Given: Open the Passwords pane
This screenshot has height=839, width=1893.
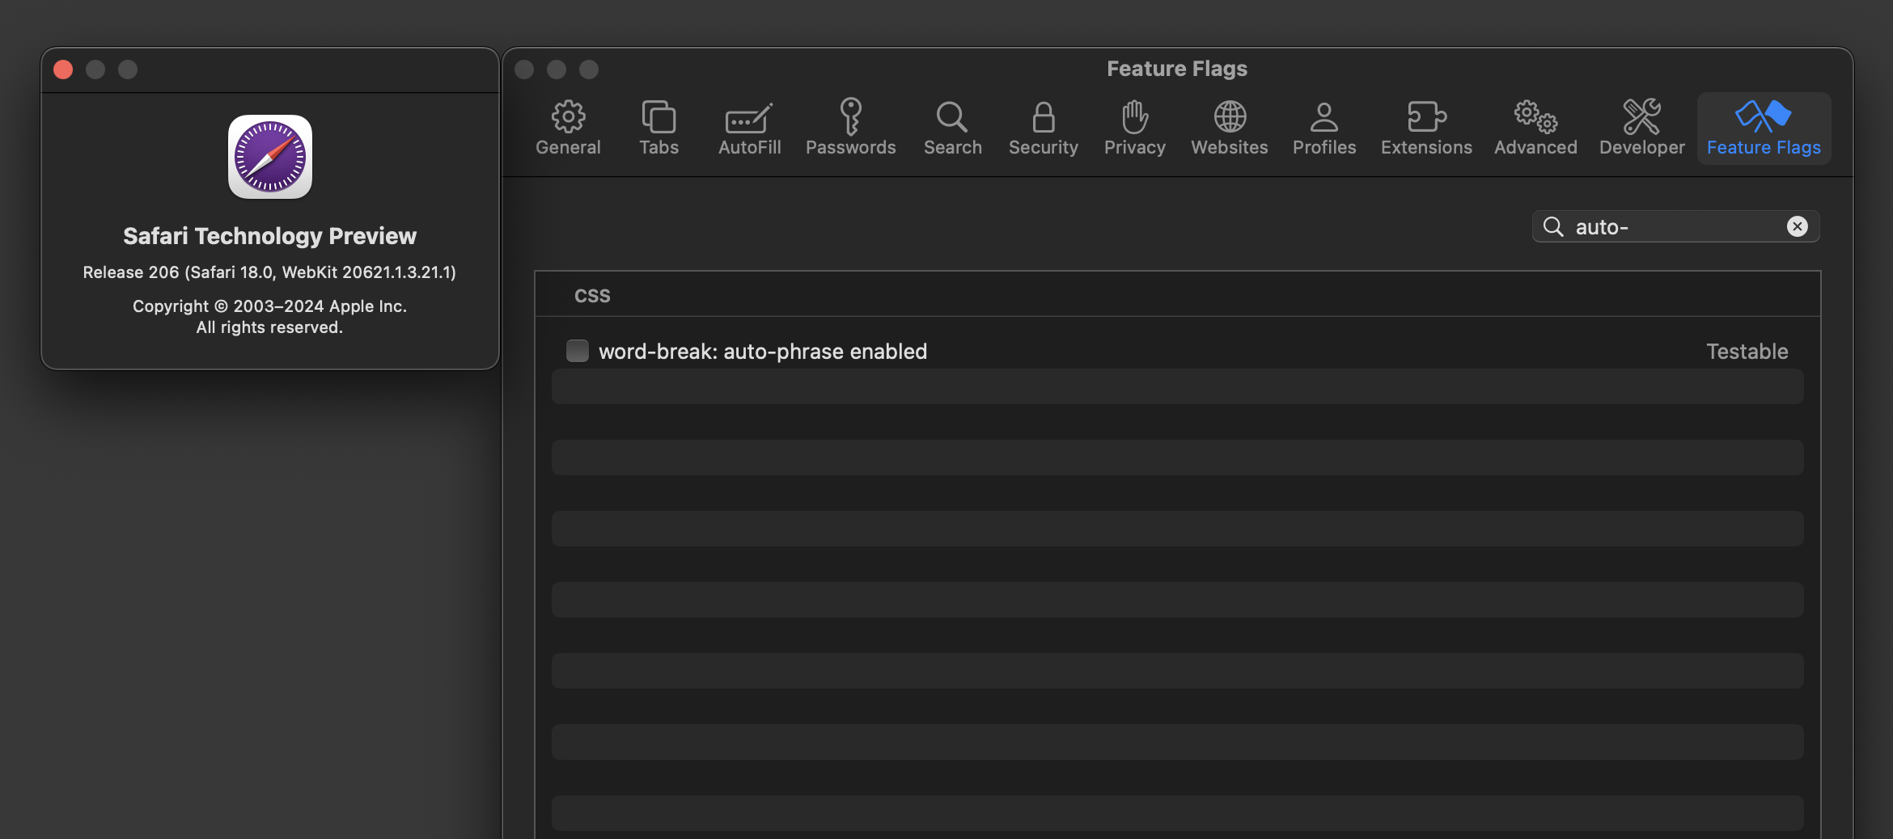Looking at the screenshot, I should 850,129.
